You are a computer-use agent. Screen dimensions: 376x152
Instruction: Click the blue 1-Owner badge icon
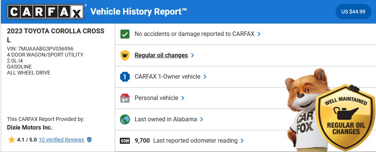(125, 77)
